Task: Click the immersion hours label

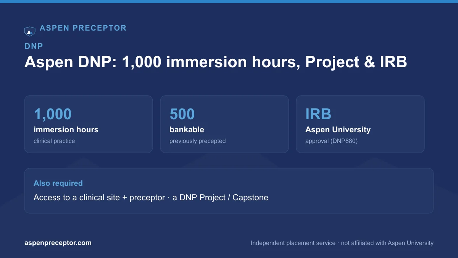Action: (66, 130)
